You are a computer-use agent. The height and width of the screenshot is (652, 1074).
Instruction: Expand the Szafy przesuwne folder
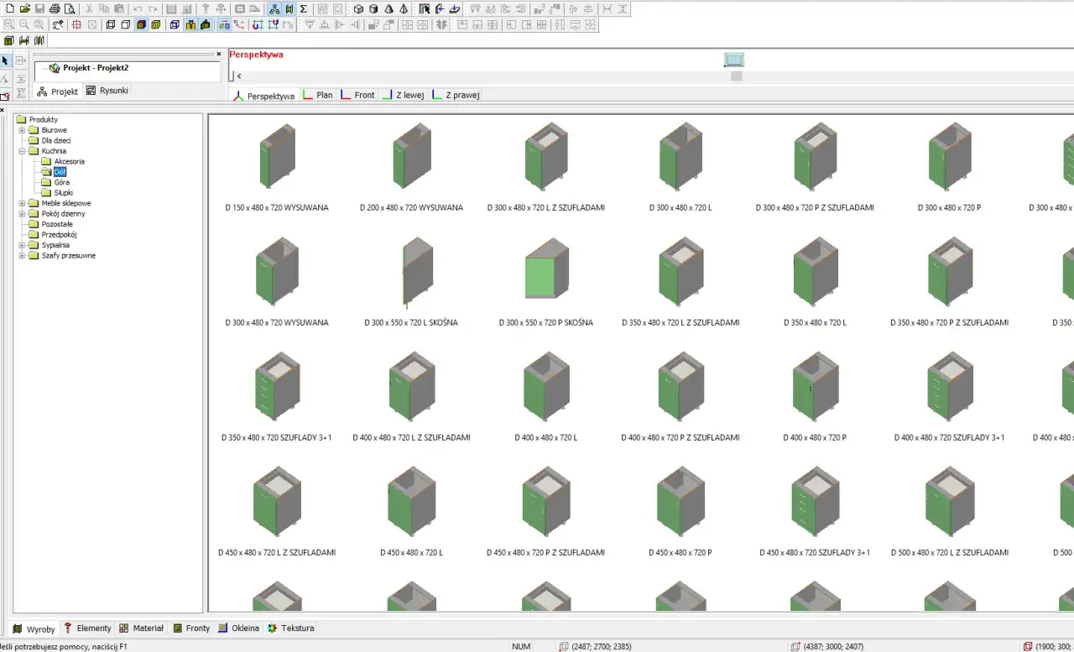(22, 256)
